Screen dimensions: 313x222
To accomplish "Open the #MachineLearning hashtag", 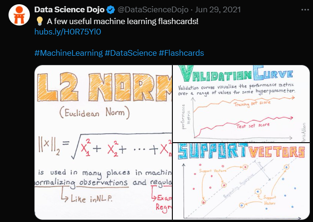I will pyautogui.click(x=69, y=53).
